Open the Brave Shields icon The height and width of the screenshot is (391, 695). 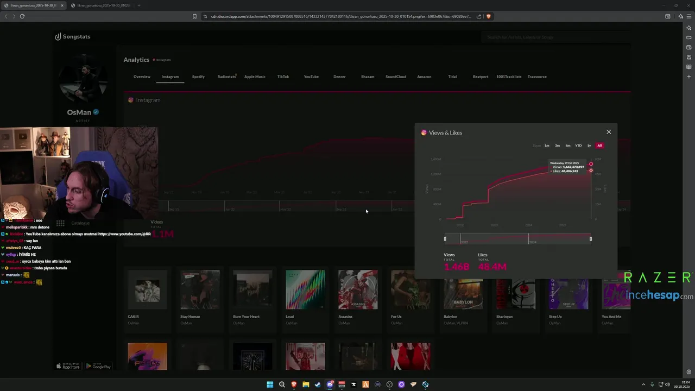488,16
